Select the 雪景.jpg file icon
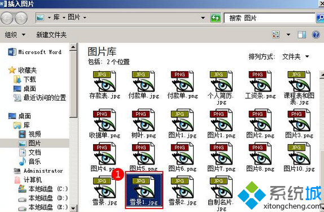 [x=104, y=187]
